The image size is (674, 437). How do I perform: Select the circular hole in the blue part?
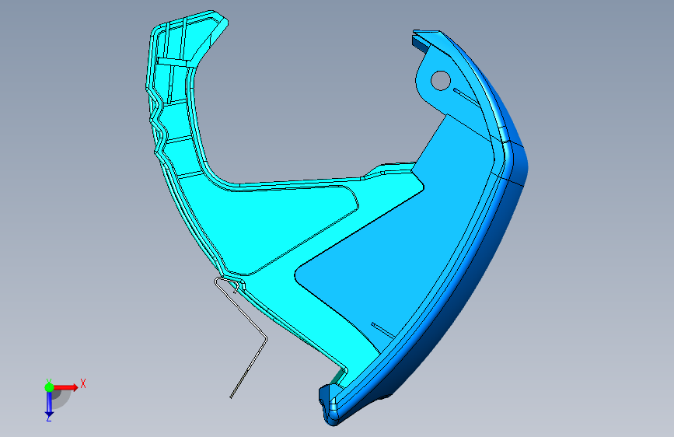440,80
